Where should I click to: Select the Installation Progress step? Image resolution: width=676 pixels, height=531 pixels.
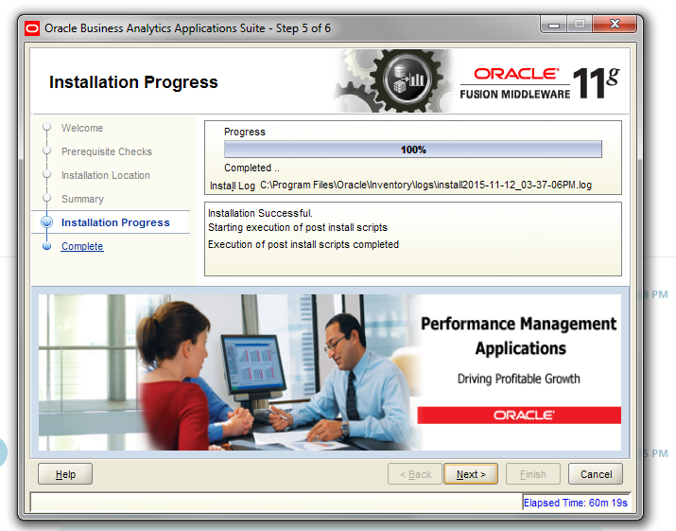pyautogui.click(x=115, y=222)
